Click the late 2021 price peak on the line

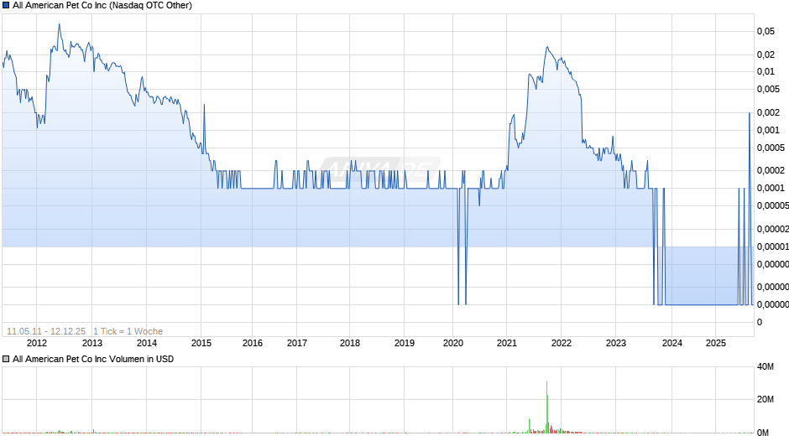[x=547, y=47]
